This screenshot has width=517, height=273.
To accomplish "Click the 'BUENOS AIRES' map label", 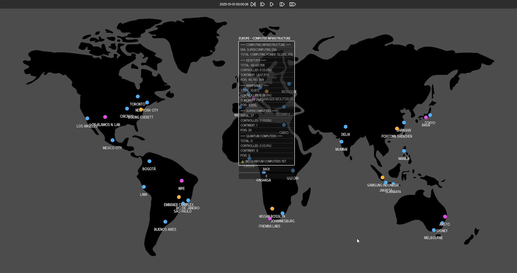I will tap(165, 230).
